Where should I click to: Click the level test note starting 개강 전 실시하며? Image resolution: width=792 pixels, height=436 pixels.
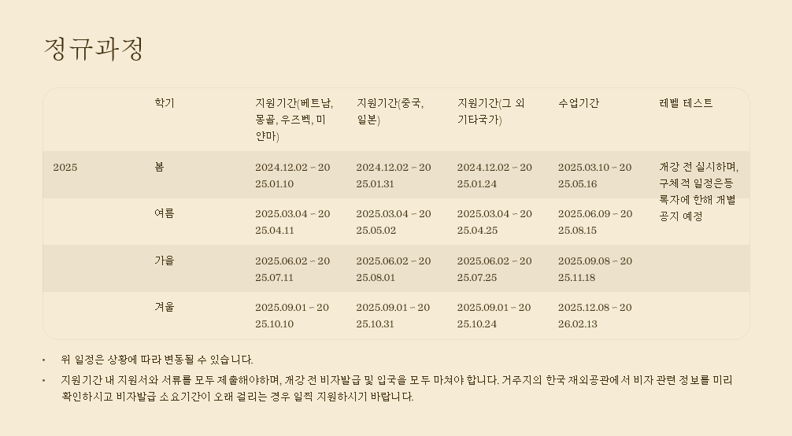click(698, 191)
